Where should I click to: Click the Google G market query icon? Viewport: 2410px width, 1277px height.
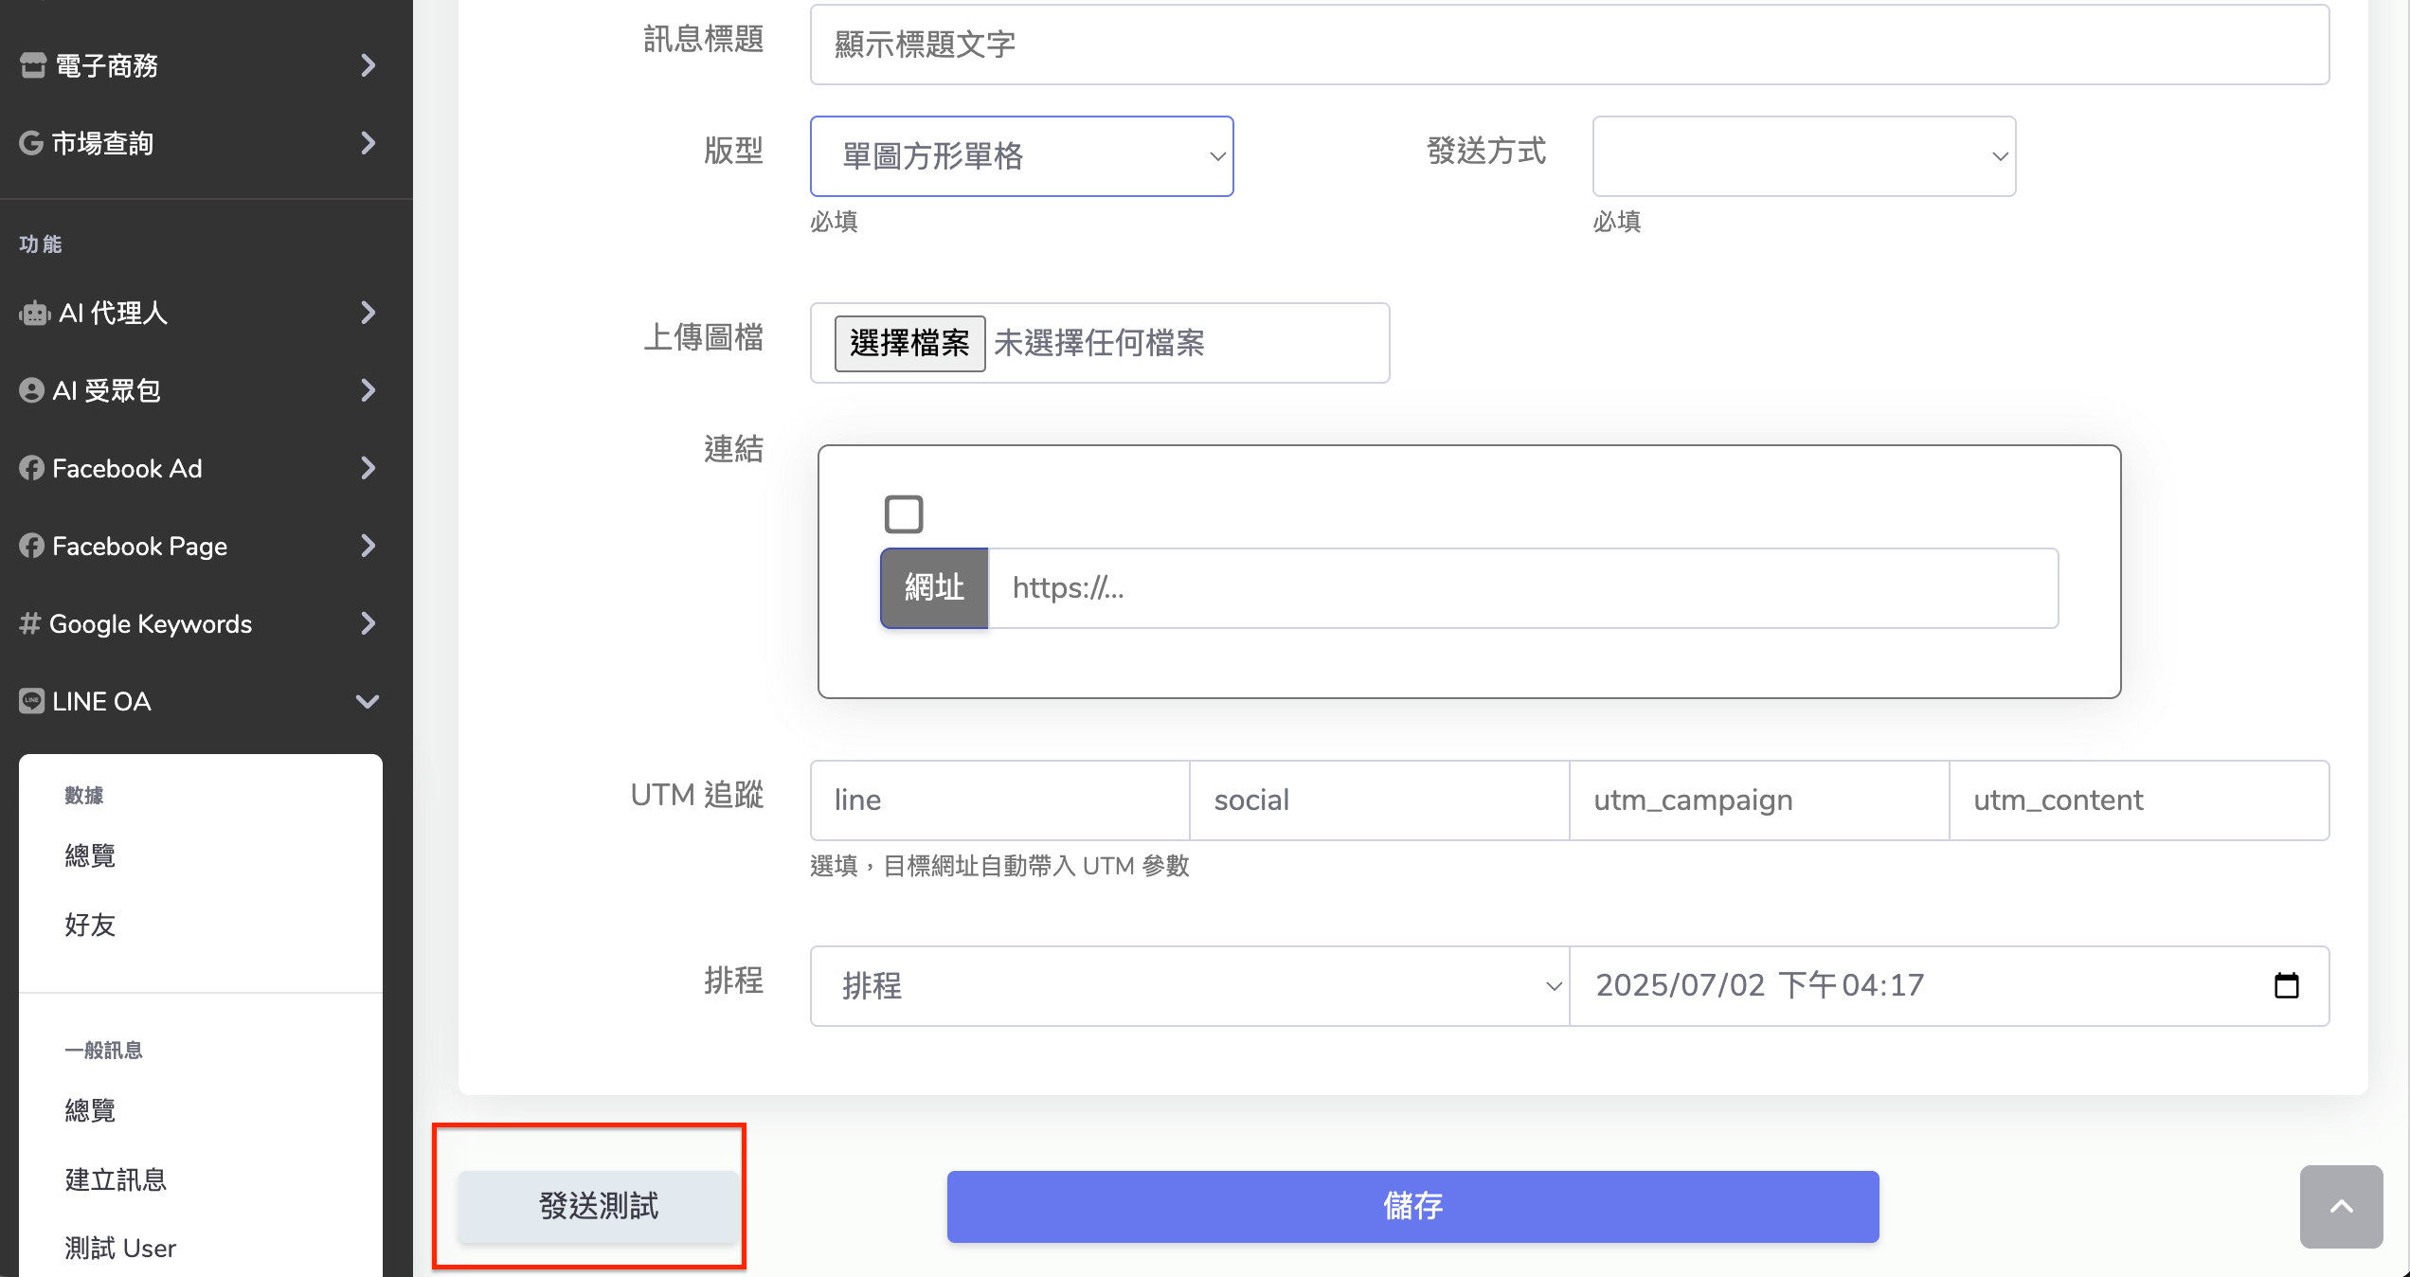coord(31,143)
